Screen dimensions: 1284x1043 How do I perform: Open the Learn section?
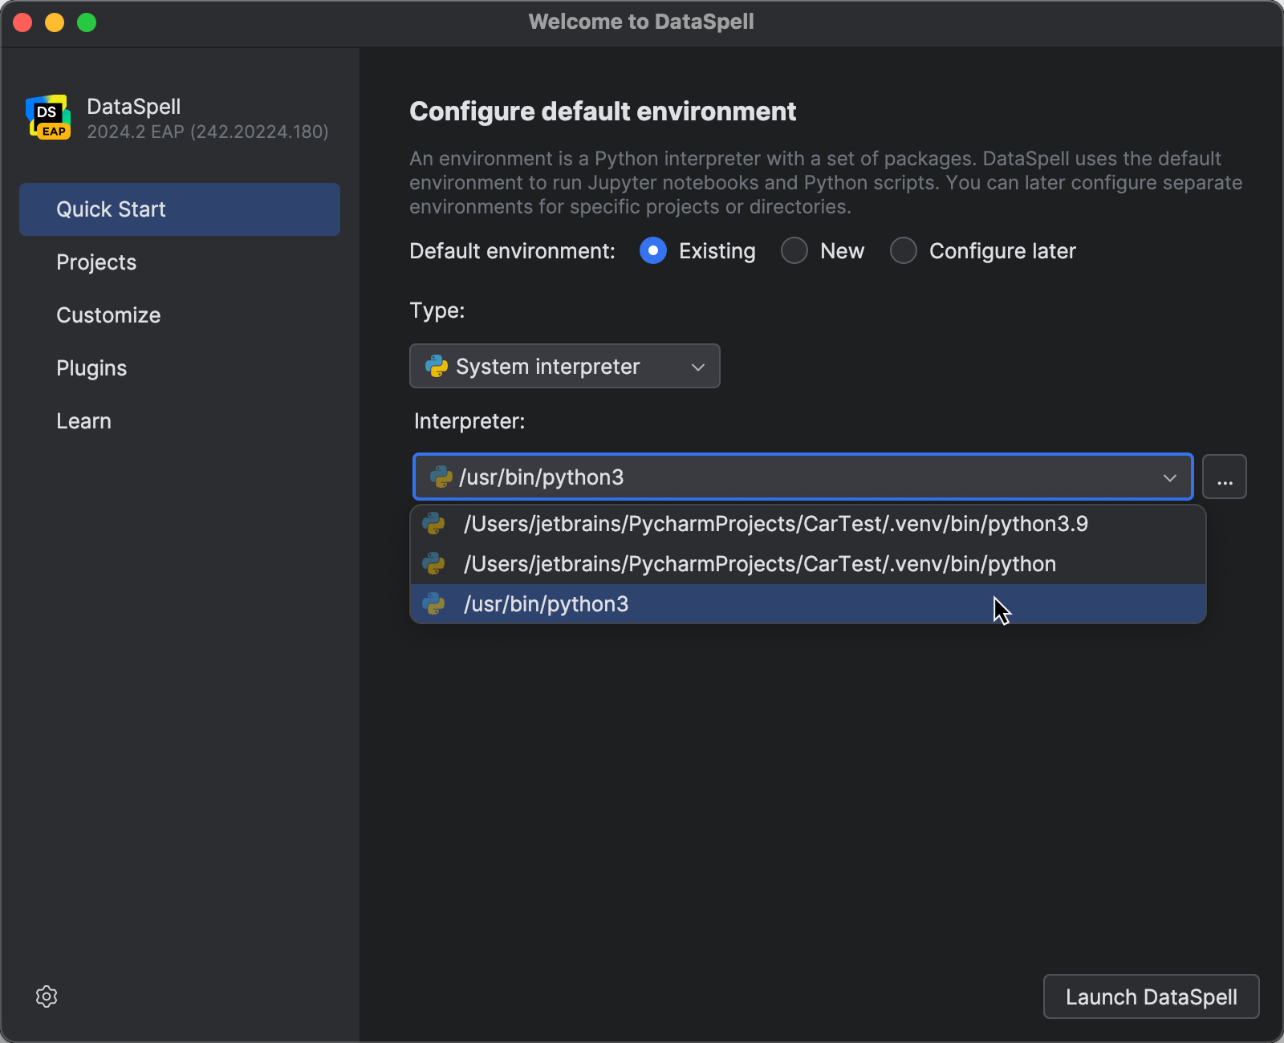click(x=83, y=420)
